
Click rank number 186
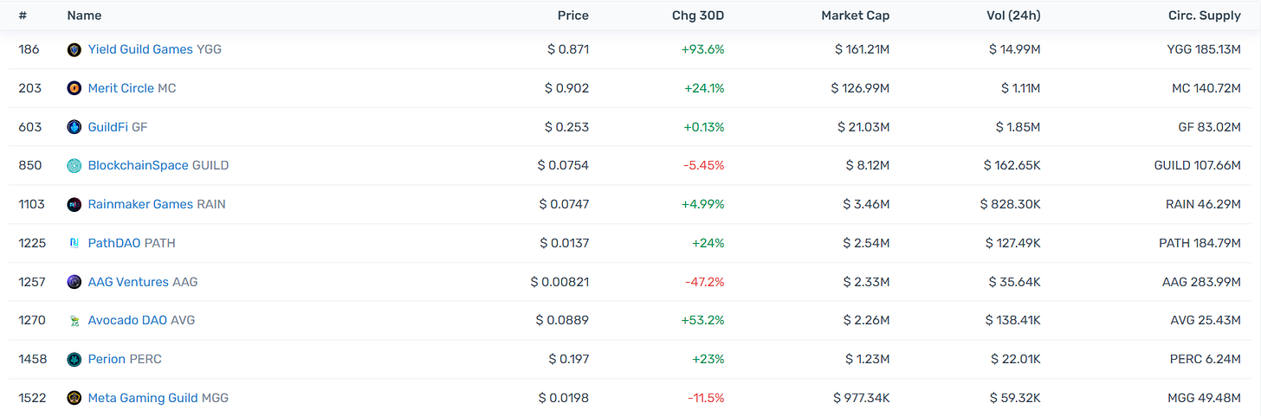click(x=29, y=49)
